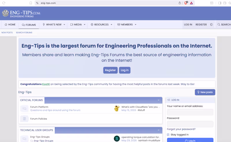
Task: Toggle the Stay logged in checkbox
Action: [168, 135]
